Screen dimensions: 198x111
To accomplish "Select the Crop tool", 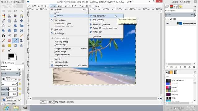I will (9, 26).
